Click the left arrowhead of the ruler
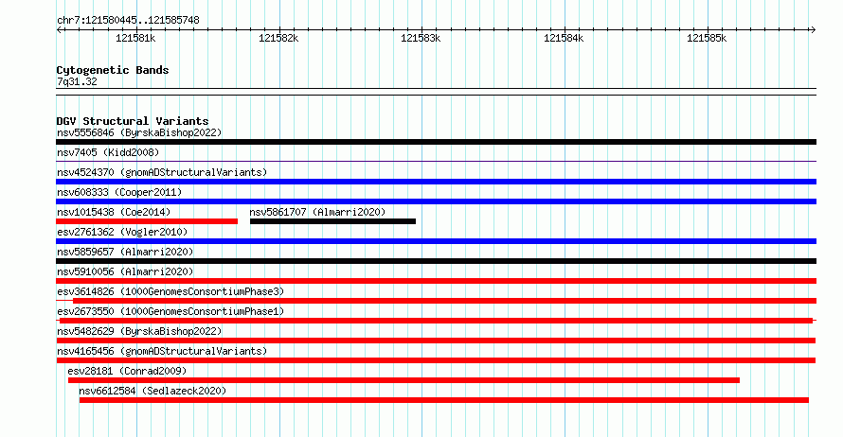Screen dimensions: 843x437 [59, 30]
